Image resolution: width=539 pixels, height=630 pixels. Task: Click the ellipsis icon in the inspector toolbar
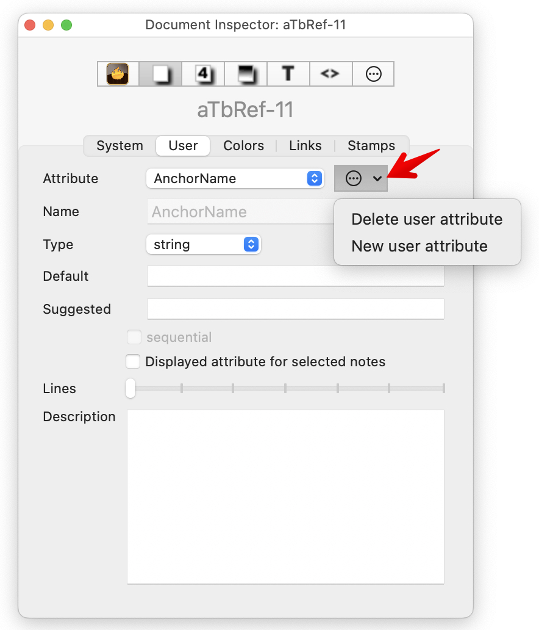click(373, 74)
